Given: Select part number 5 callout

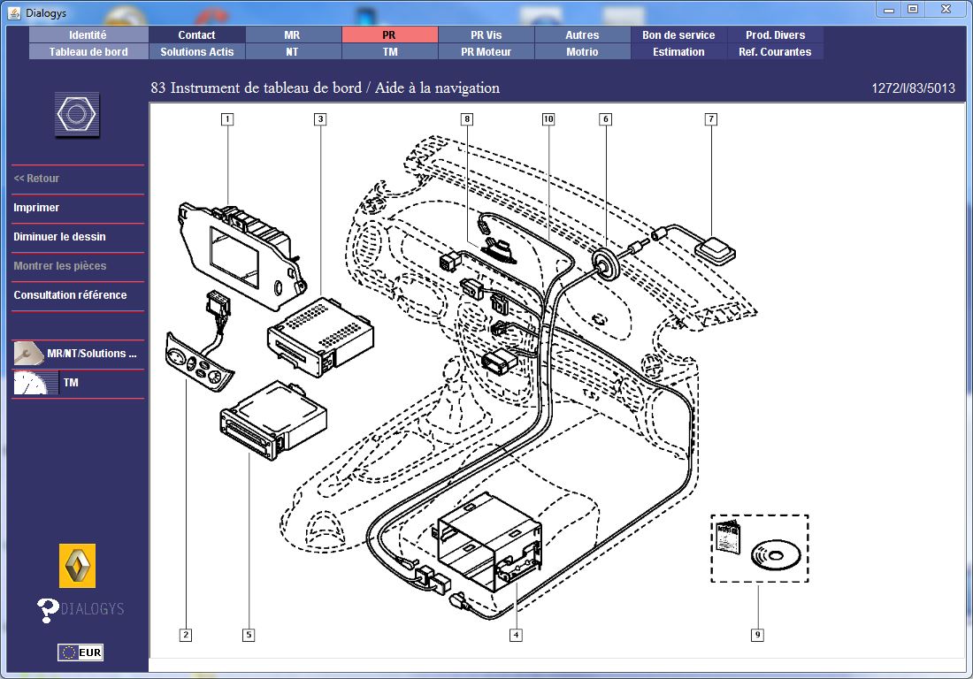Looking at the screenshot, I should pos(249,635).
